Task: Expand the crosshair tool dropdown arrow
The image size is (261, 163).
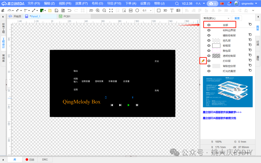Action: click(x=29, y=11)
